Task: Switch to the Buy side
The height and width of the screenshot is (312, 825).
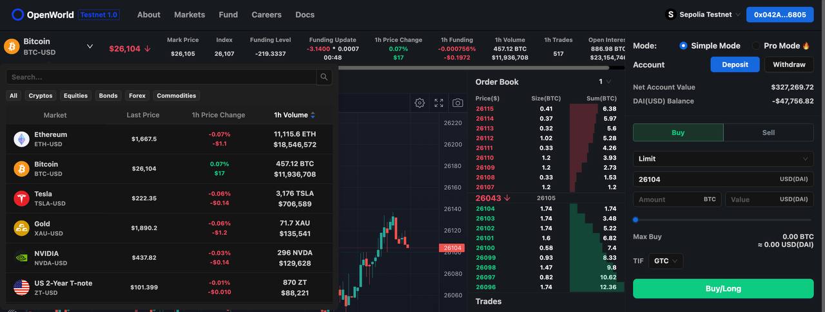Action: tap(678, 133)
